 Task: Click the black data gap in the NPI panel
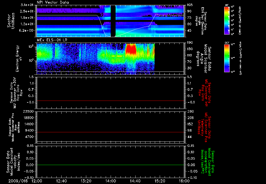(x=113, y=21)
